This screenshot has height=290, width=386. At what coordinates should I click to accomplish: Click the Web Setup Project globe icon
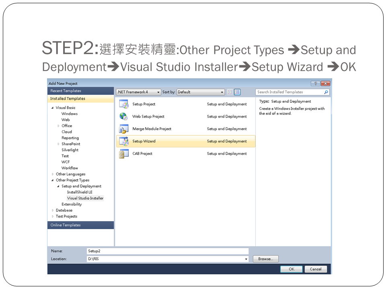click(124, 116)
